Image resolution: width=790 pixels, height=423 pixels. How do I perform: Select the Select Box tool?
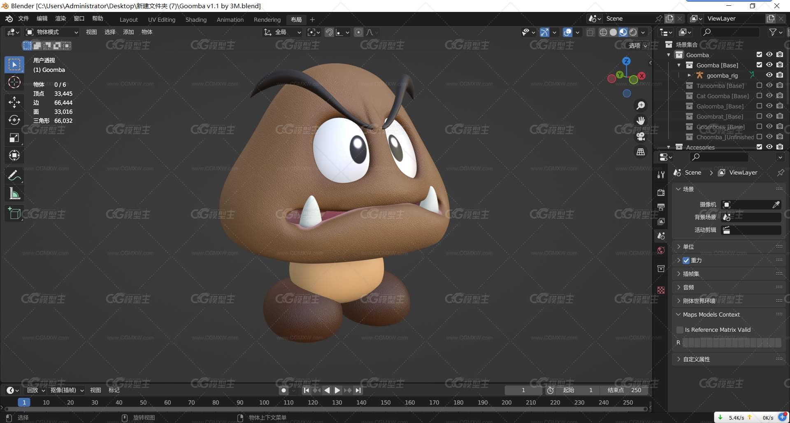pyautogui.click(x=14, y=65)
